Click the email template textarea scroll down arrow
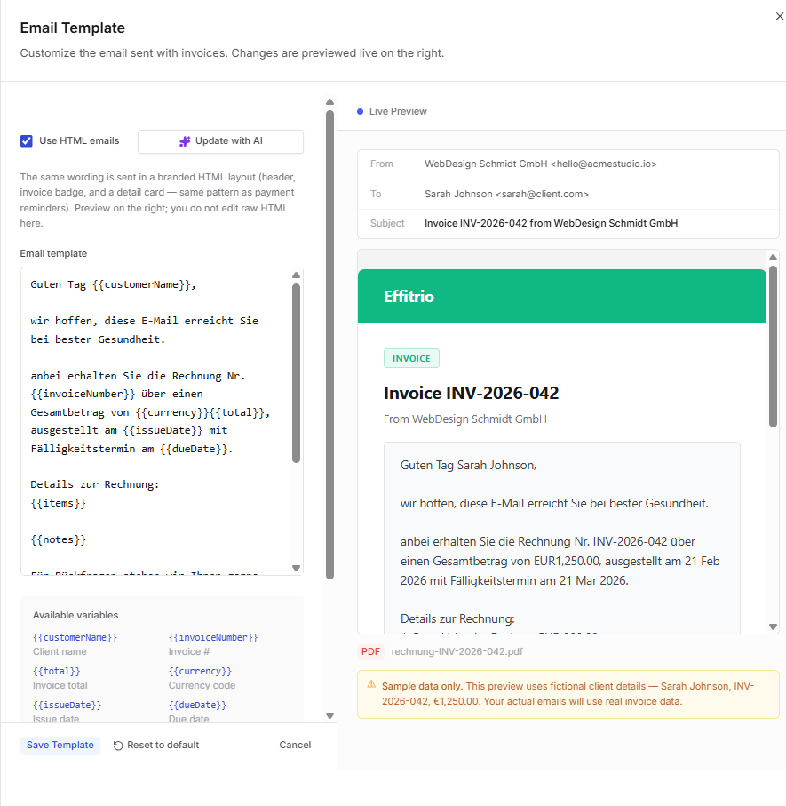The width and height of the screenshot is (786, 806). (296, 568)
